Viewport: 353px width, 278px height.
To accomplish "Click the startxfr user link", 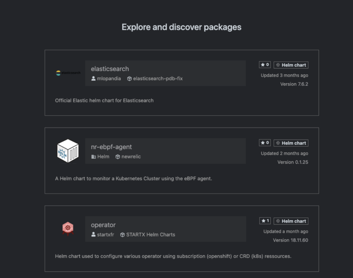I will pos(106,234).
